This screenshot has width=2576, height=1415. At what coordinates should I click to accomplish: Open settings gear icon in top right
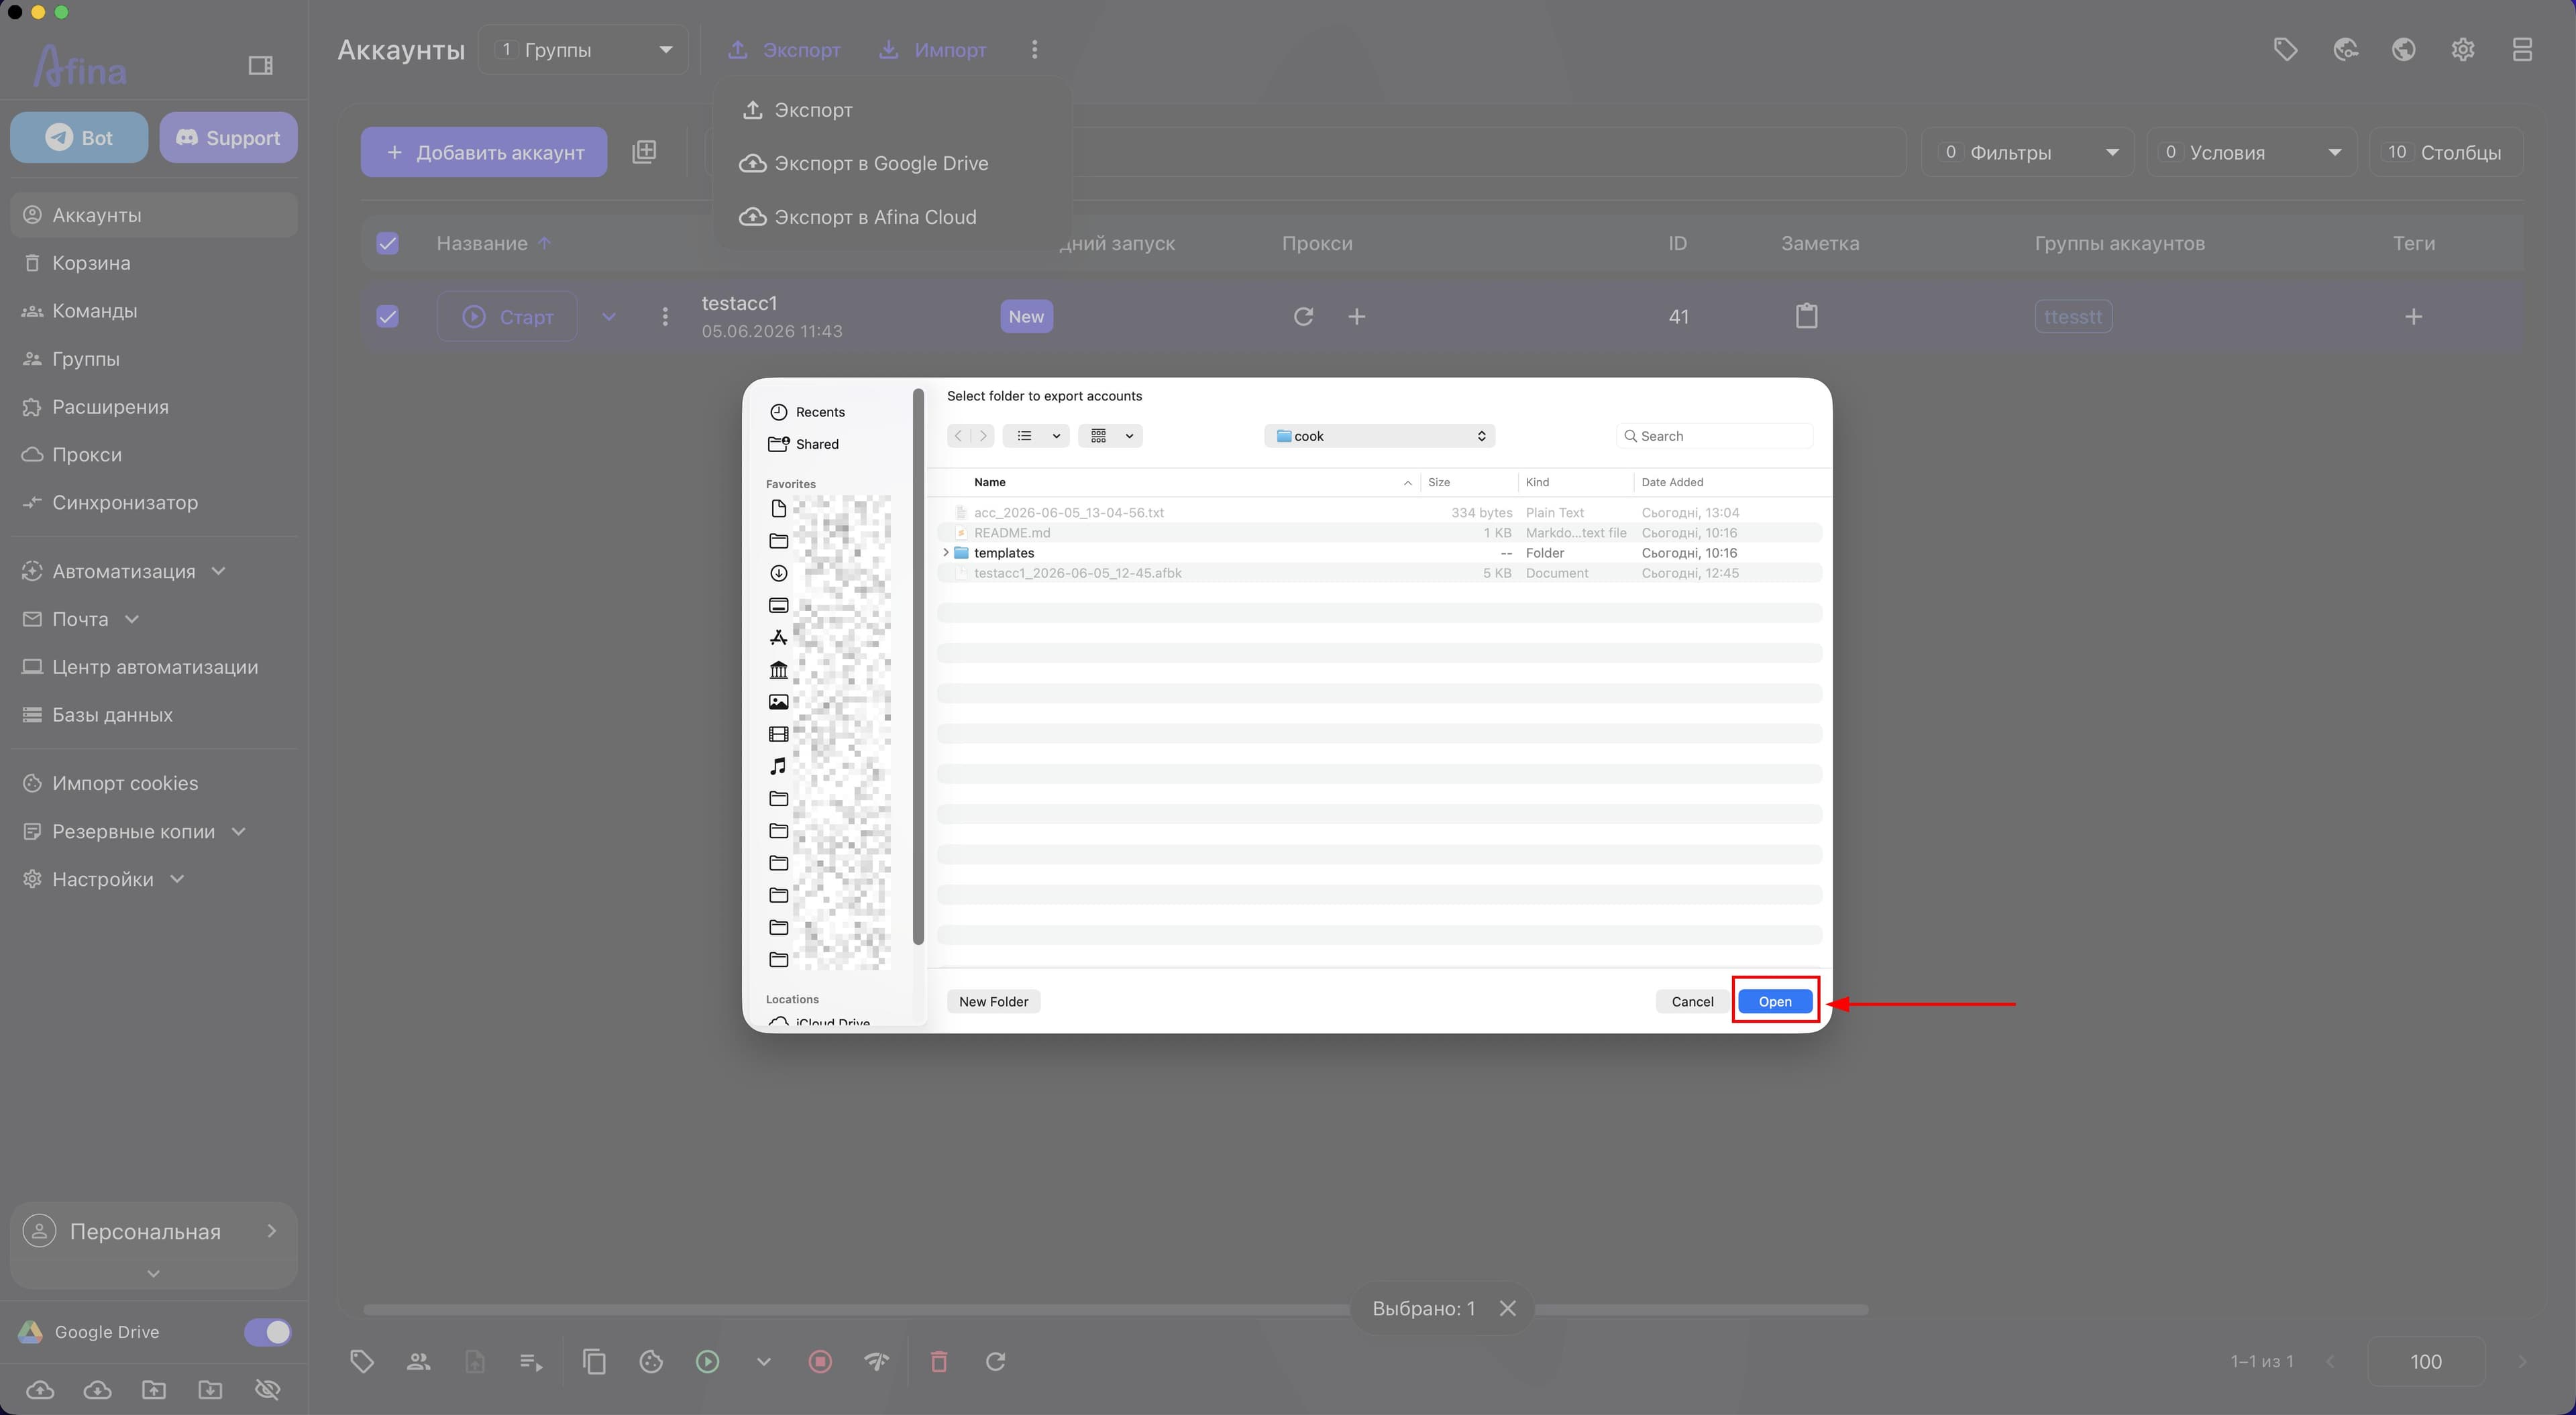click(x=2463, y=49)
